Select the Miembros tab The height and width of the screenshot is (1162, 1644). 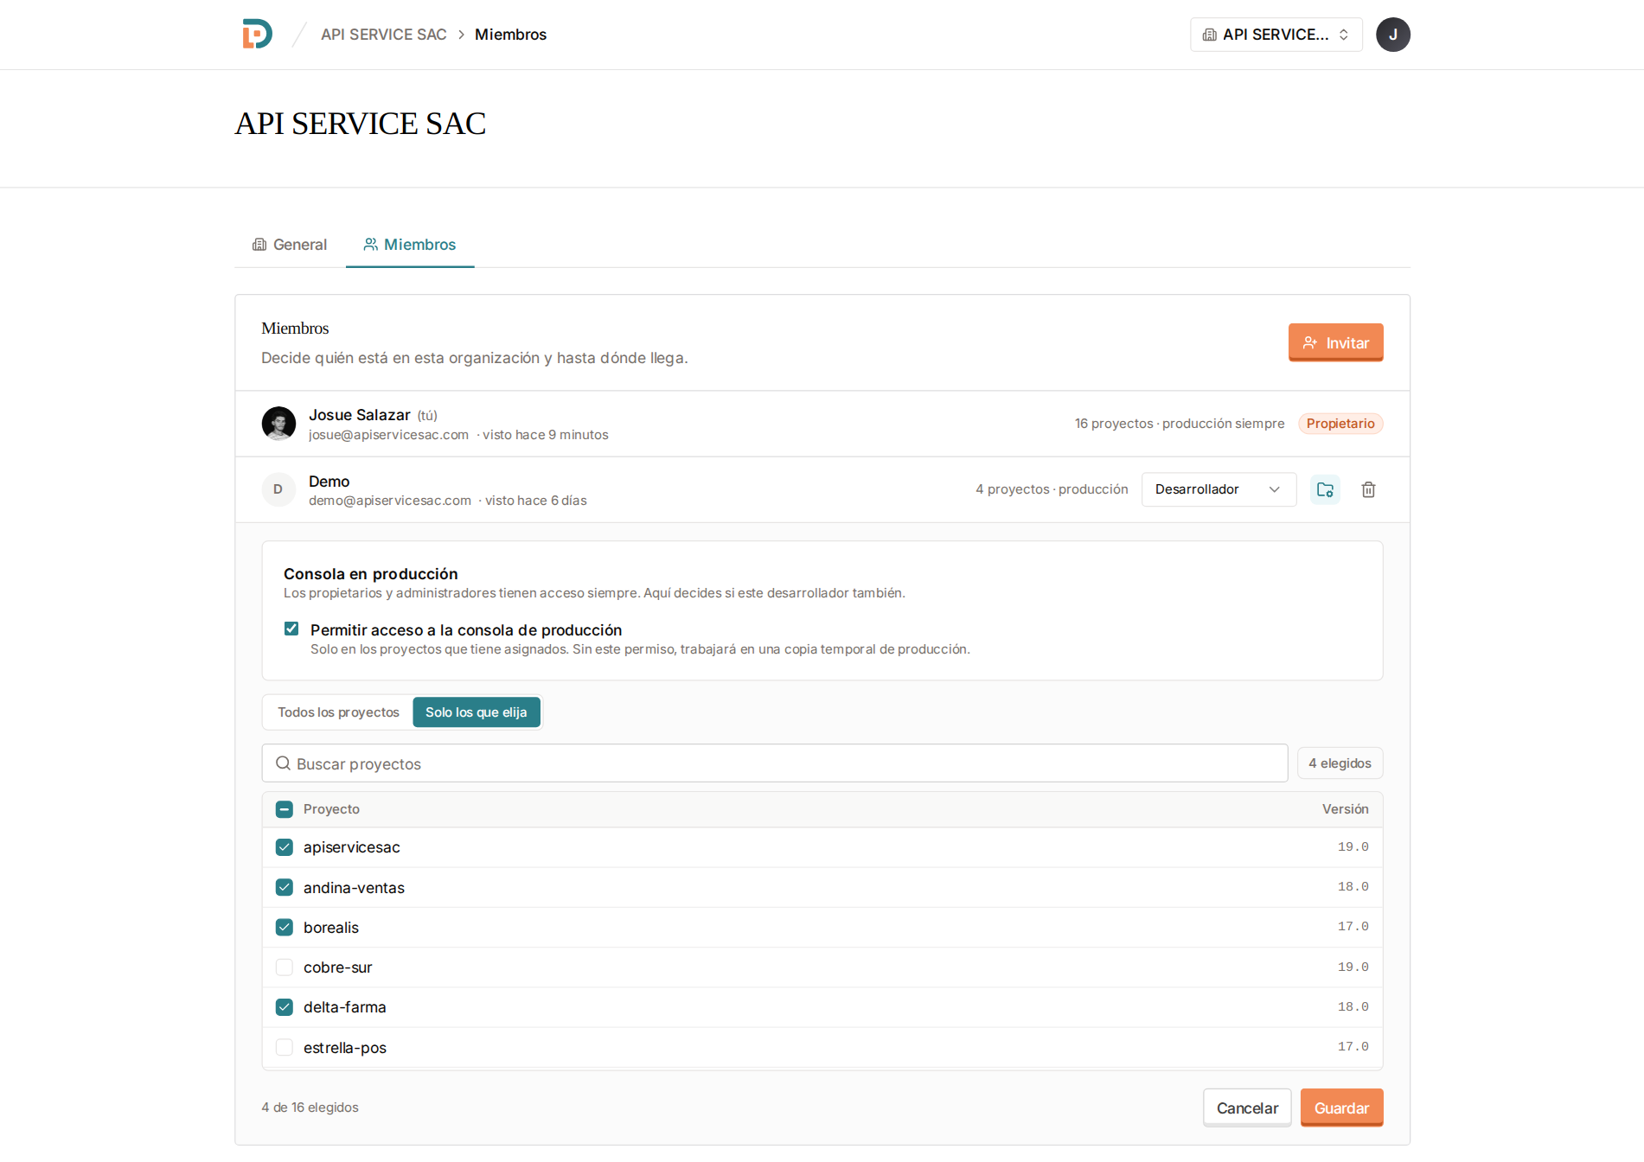tap(410, 245)
